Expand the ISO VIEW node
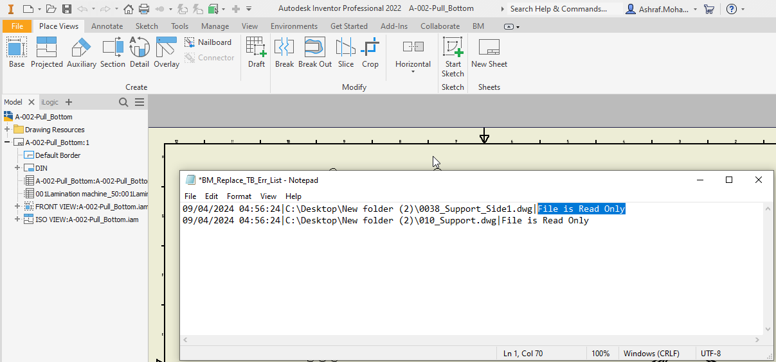The width and height of the screenshot is (776, 362). tap(18, 220)
